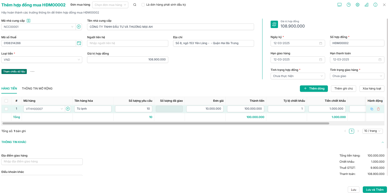Open the bar chart report icon

366,5
